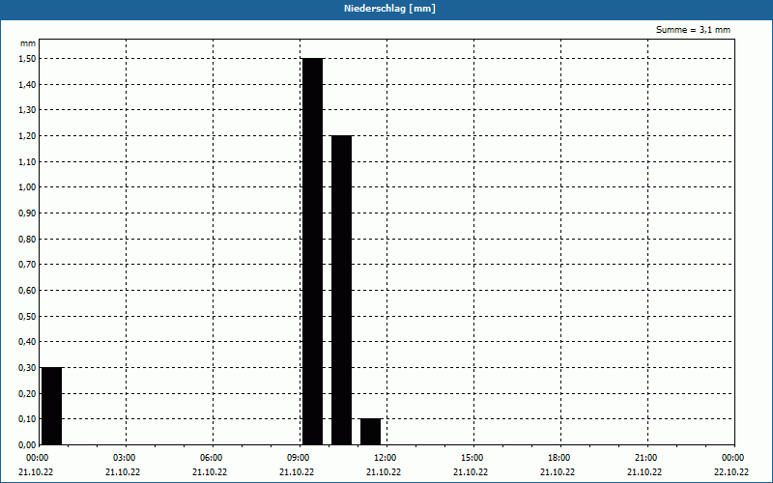
Task: Click the 21.10.22 date under 21:00
Action: (644, 472)
